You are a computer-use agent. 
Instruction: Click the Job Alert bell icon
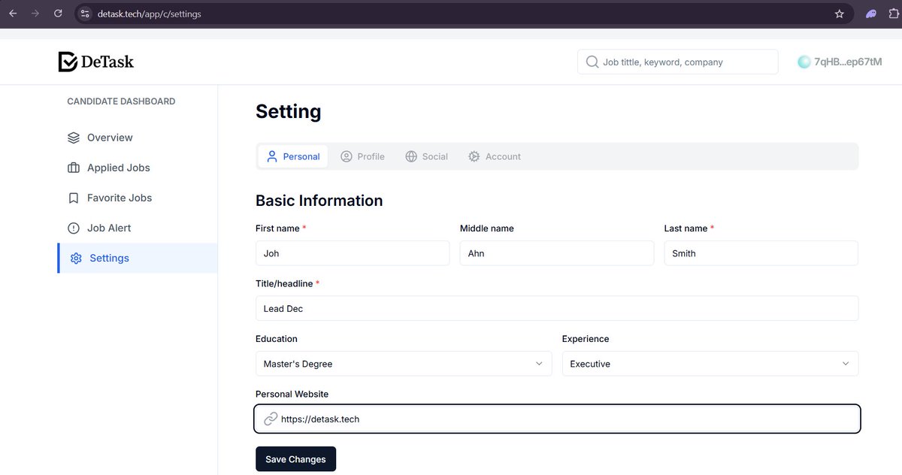(73, 228)
